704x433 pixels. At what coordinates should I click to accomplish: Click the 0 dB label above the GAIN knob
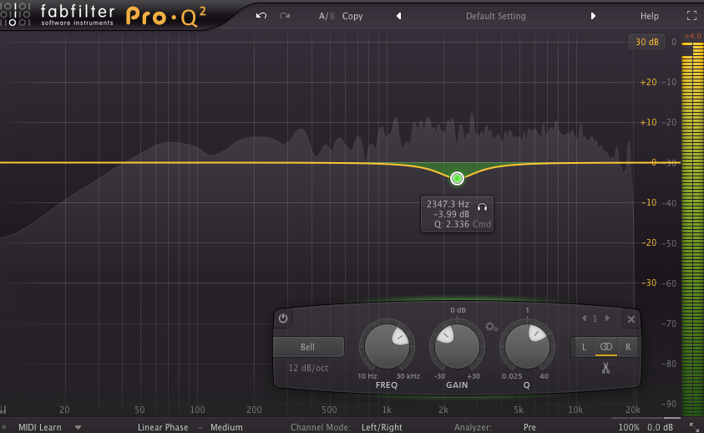click(458, 310)
